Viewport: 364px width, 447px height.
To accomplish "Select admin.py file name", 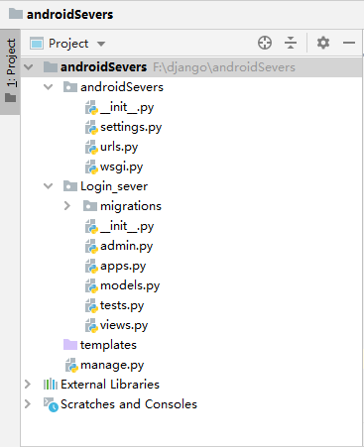I will click(126, 246).
